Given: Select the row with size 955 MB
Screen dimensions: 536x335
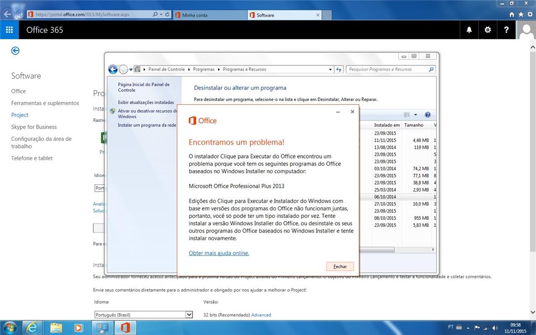Looking at the screenshot, I should click(x=398, y=218).
